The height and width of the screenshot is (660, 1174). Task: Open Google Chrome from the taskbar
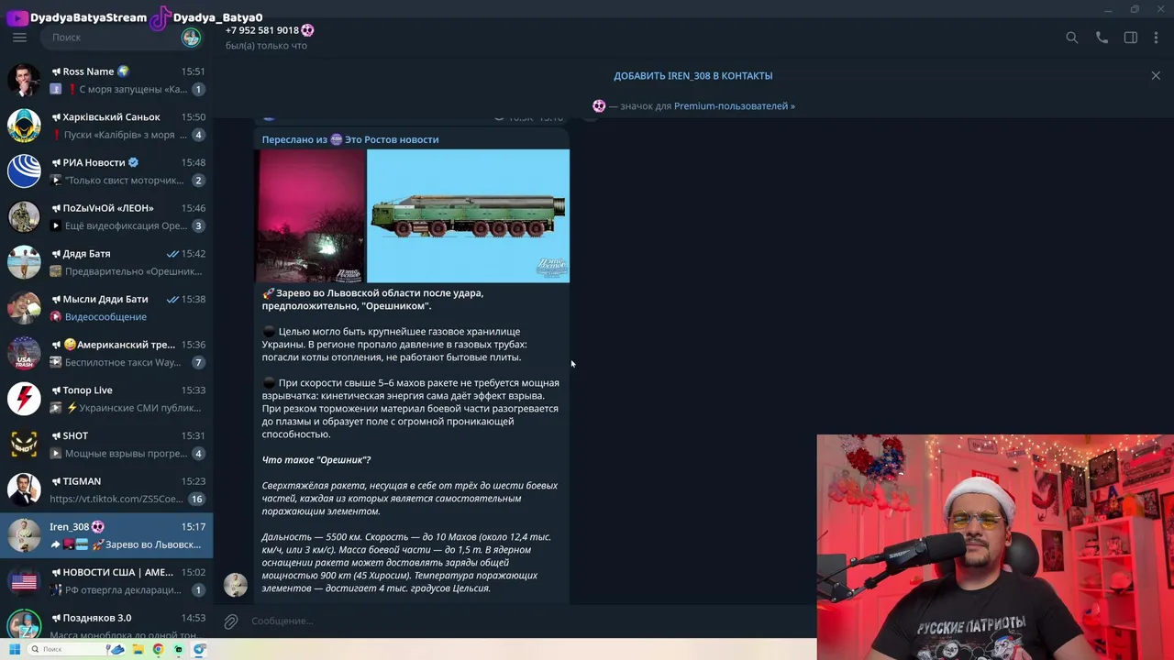(x=158, y=649)
